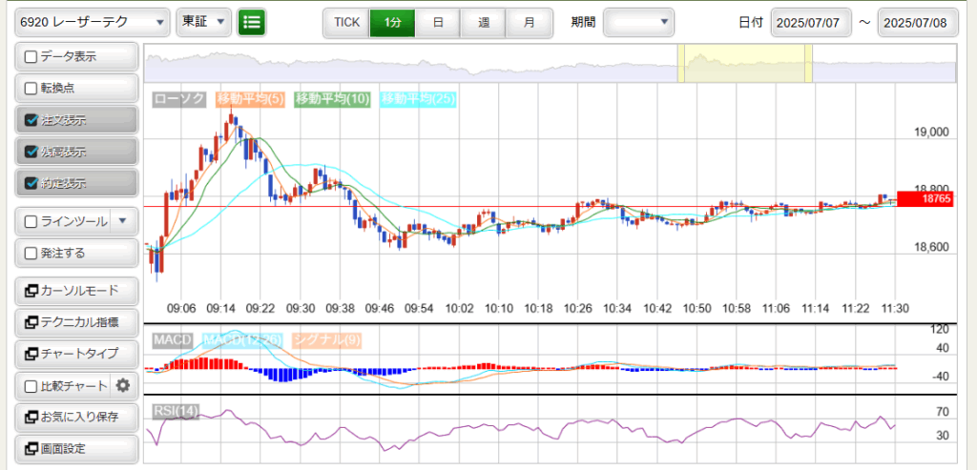This screenshot has width=977, height=470.
Task: Click the 18,600 price axis label
Action: point(931,248)
